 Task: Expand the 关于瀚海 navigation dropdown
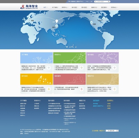(55, 7)
